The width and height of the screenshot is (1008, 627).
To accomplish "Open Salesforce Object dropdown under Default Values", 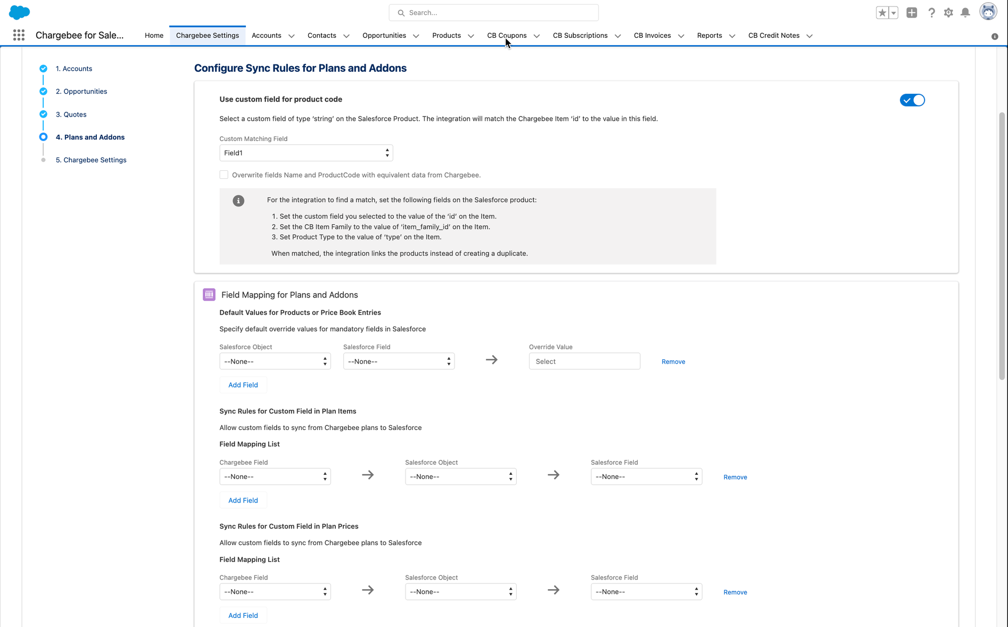I will (275, 361).
